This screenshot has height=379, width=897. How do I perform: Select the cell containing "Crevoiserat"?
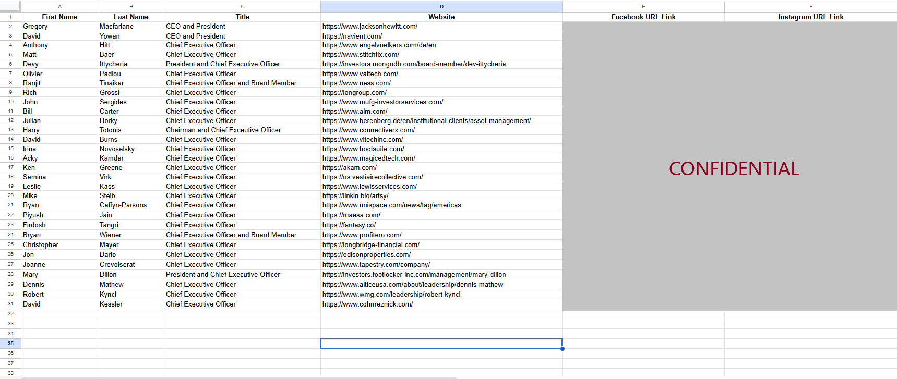click(131, 264)
